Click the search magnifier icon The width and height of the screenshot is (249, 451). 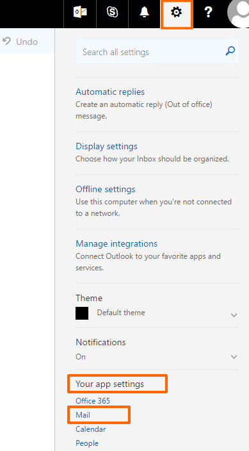230,51
